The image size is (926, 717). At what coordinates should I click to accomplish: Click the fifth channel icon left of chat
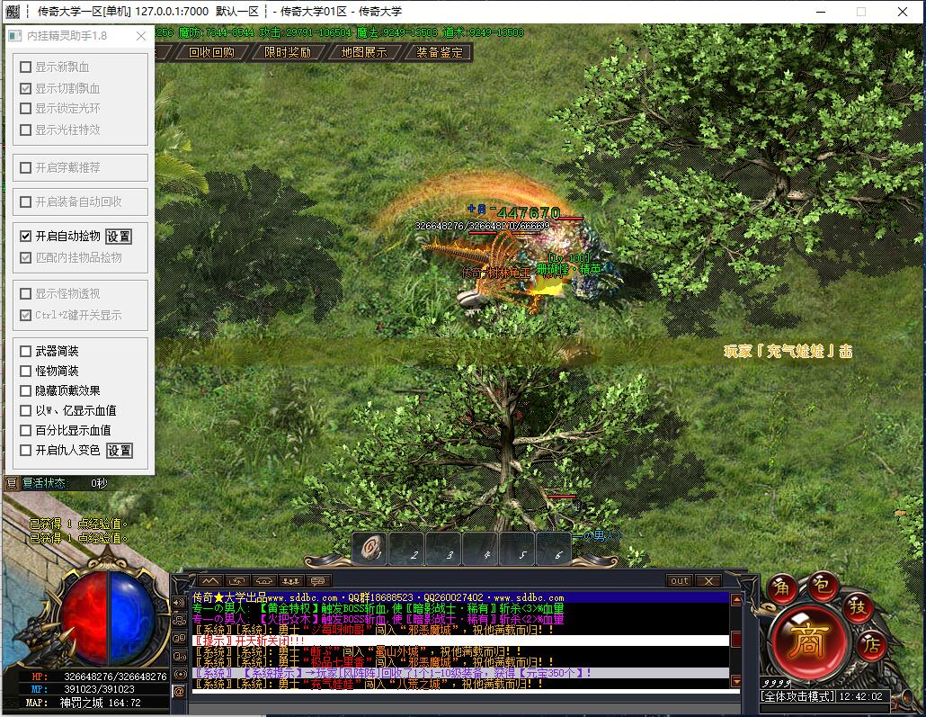coord(179,673)
